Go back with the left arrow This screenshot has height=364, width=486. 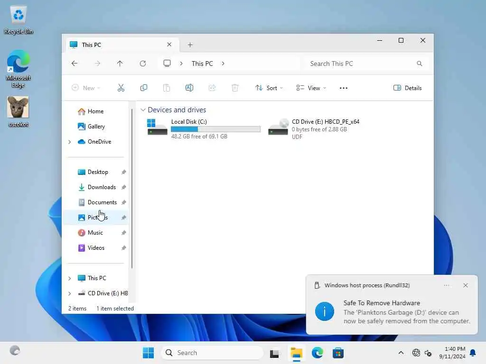tap(75, 64)
